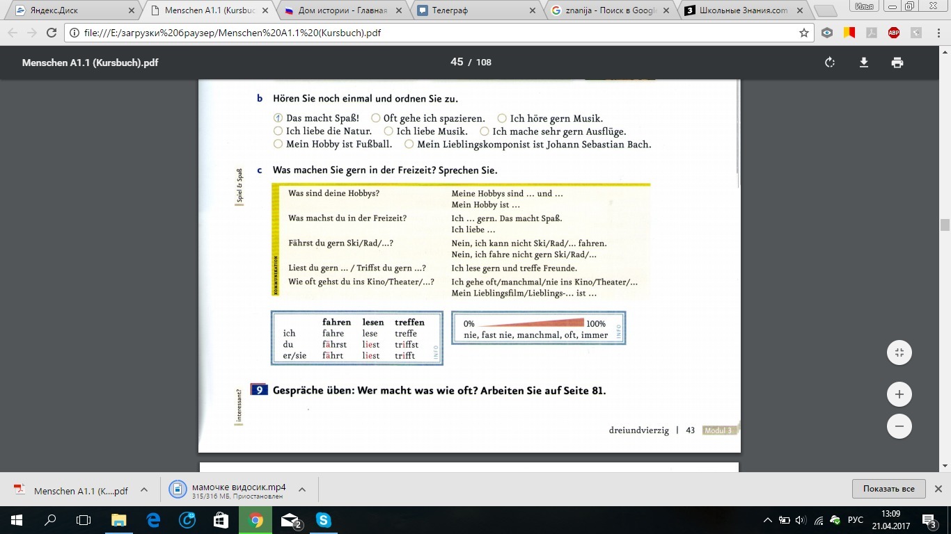This screenshot has width=951, height=534.
Task: Click the page number field showing 45
Action: tap(457, 62)
